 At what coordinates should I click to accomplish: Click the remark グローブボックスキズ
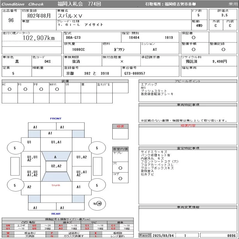(157, 168)
